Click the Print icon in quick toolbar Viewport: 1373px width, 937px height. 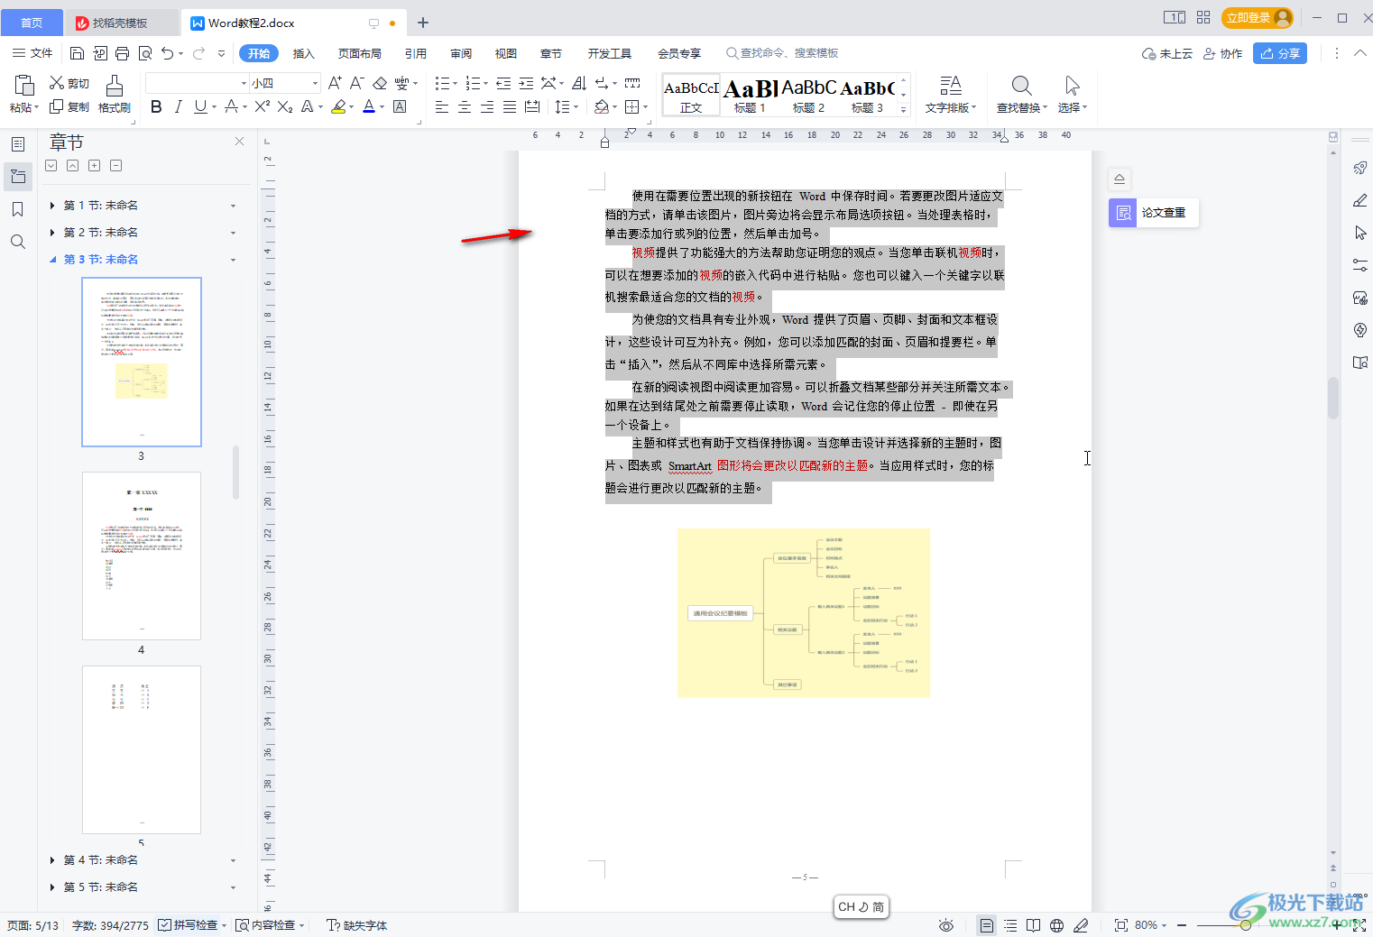[122, 53]
